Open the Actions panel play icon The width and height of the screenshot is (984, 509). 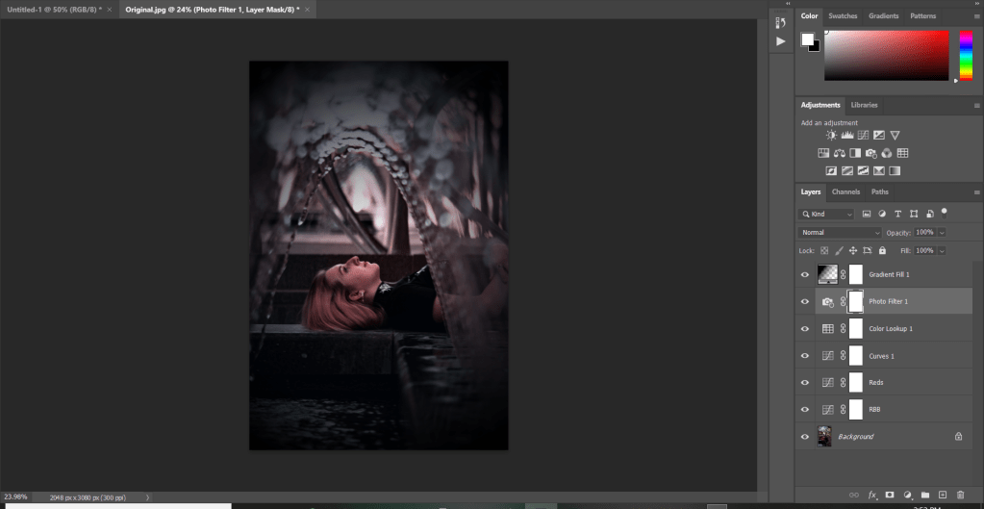(x=781, y=42)
